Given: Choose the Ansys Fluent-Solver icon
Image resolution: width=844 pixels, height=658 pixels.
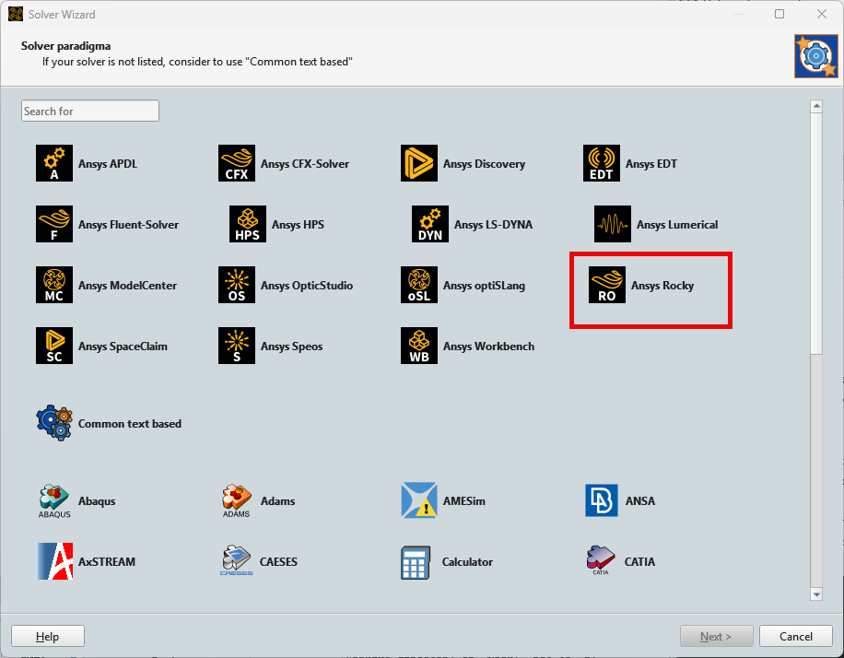Looking at the screenshot, I should [54, 224].
